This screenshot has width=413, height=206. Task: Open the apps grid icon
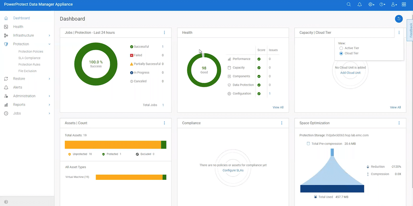pos(404,4)
